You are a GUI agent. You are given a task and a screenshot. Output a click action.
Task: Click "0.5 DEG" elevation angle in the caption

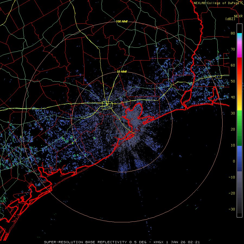tap(138, 242)
